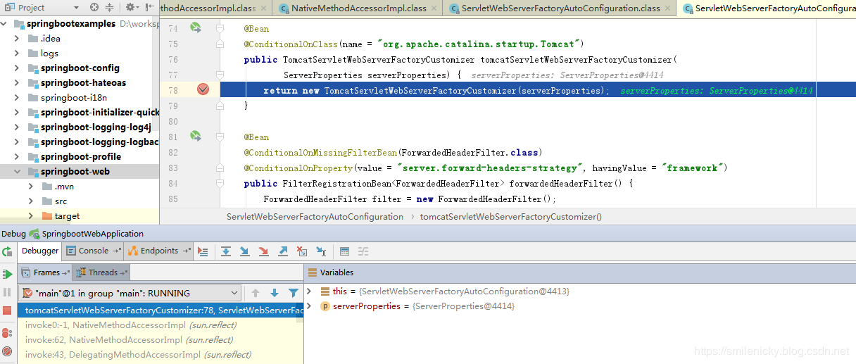
Task: Close the first MethodAccessorImpl.class tab
Action: point(265,8)
